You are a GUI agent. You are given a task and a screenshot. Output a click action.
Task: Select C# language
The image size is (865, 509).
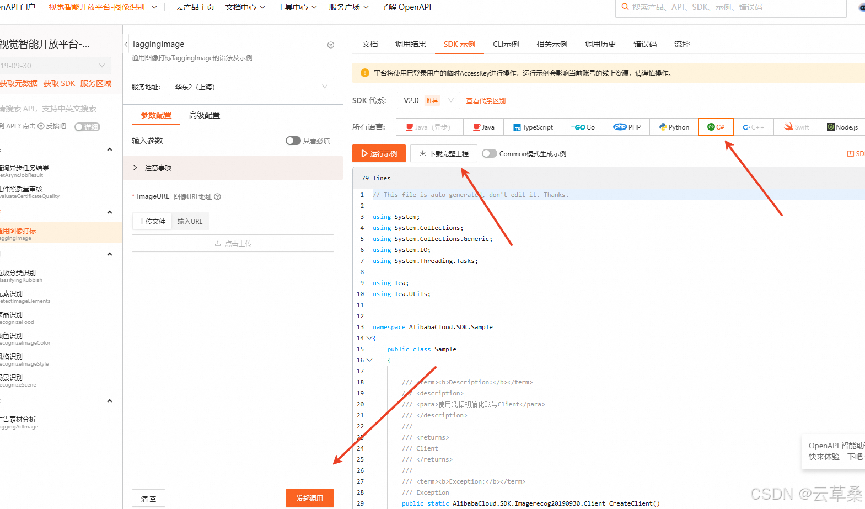[716, 127]
